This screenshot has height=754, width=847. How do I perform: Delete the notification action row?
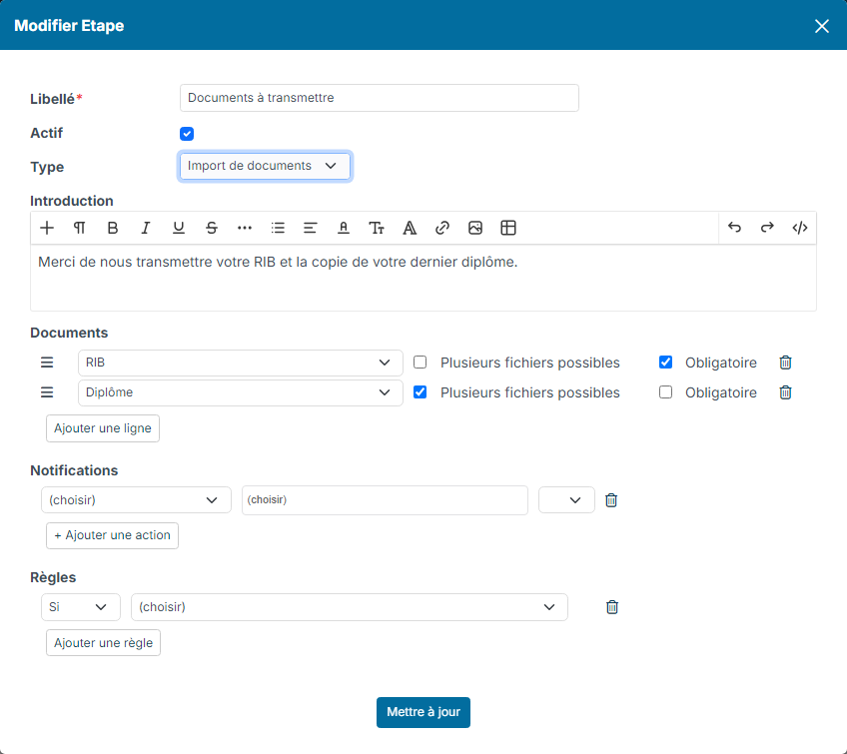point(611,500)
